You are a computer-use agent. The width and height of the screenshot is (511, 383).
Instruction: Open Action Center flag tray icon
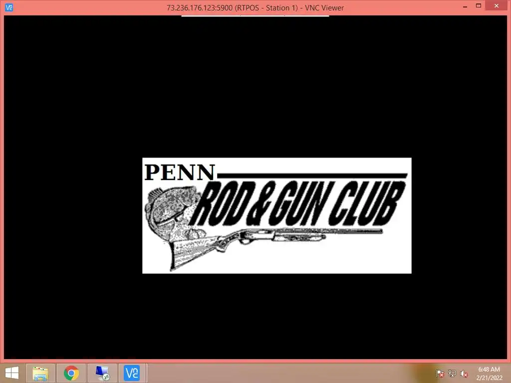(x=440, y=374)
